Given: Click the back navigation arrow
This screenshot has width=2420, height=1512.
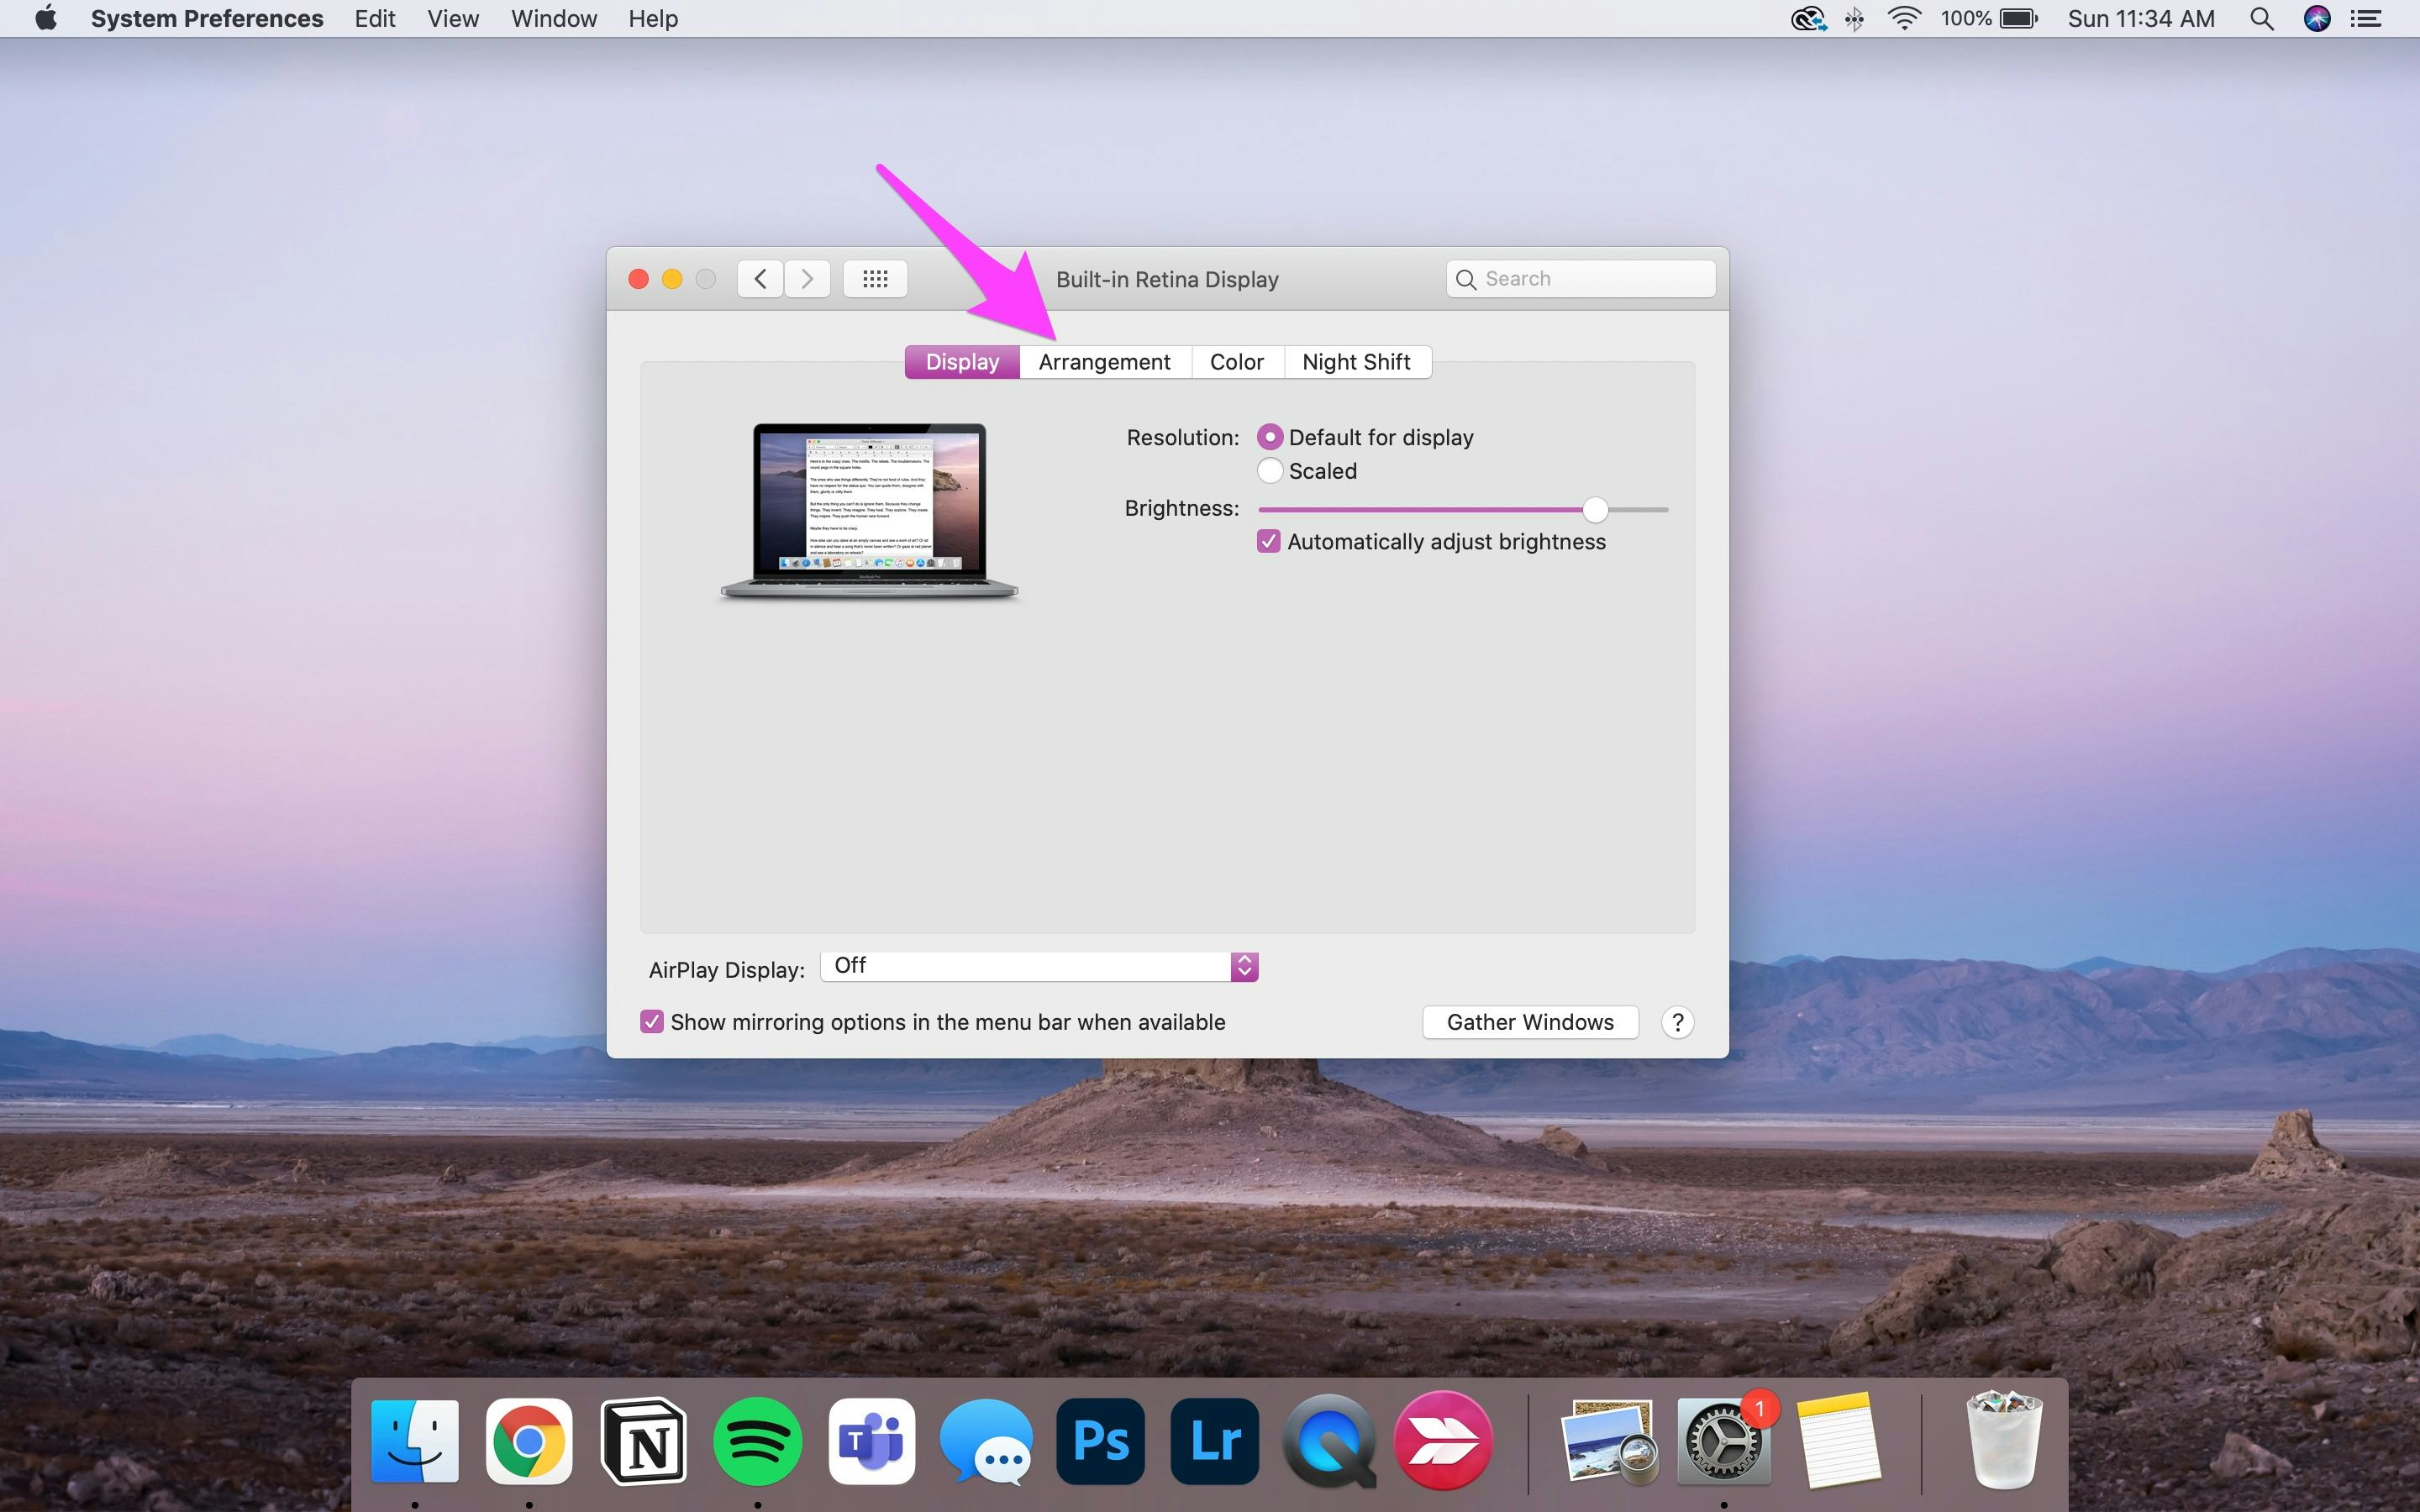Looking at the screenshot, I should coord(759,278).
